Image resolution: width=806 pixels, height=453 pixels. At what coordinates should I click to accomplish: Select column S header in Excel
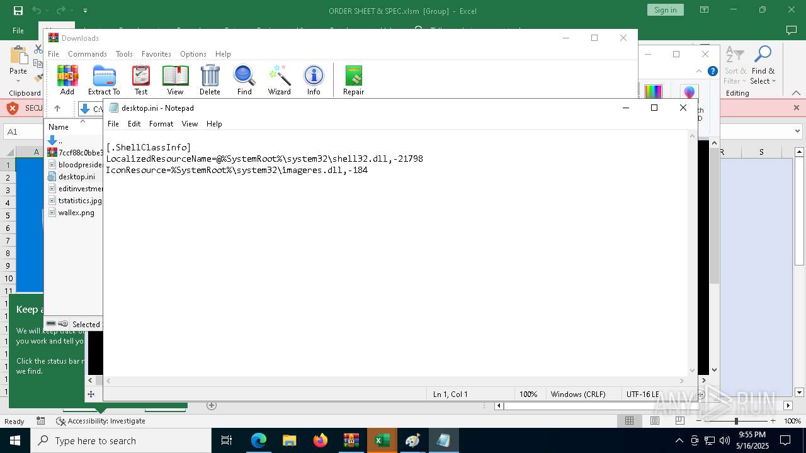click(x=761, y=152)
